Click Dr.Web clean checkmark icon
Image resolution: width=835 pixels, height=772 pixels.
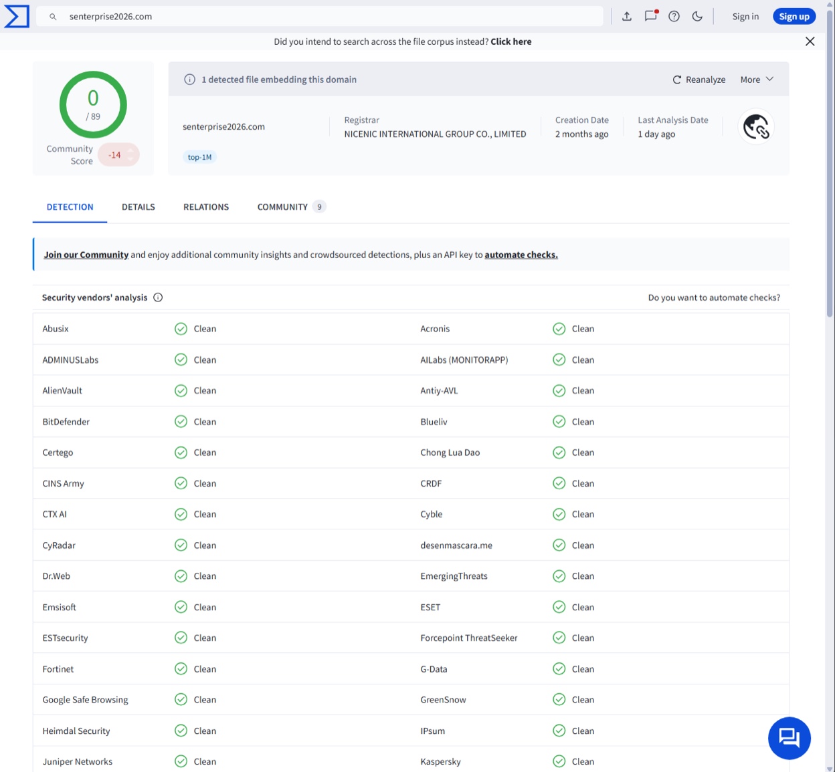(x=181, y=576)
